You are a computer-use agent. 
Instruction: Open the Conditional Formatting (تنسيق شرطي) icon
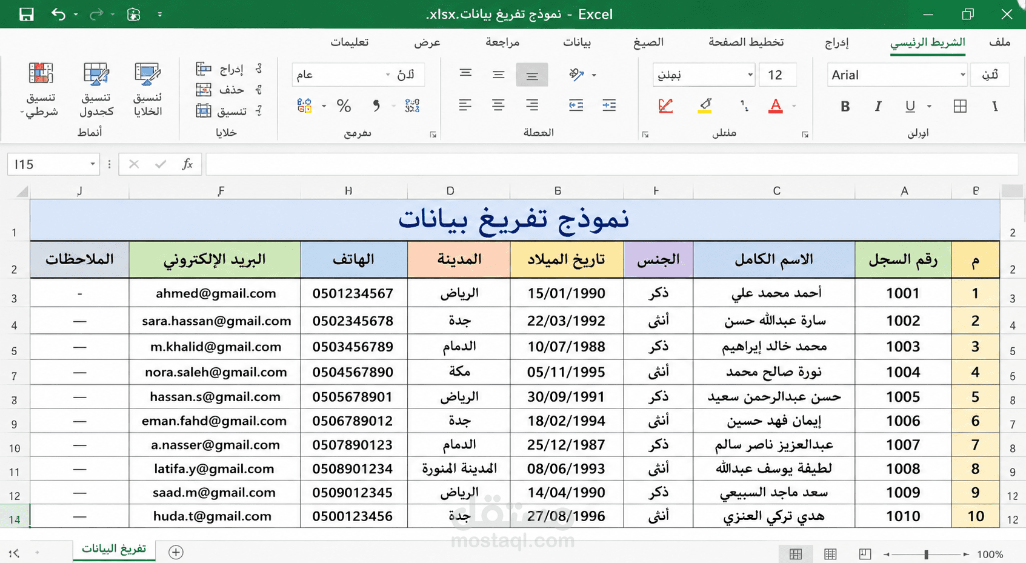[41, 74]
